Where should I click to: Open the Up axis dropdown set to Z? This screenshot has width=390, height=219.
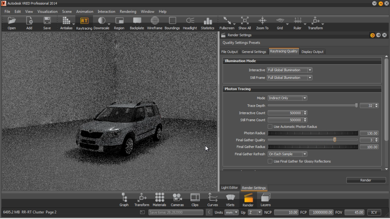(x=255, y=212)
